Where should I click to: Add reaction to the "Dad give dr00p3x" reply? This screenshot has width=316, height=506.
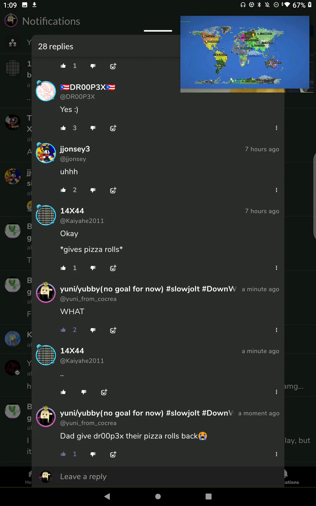pos(113,454)
